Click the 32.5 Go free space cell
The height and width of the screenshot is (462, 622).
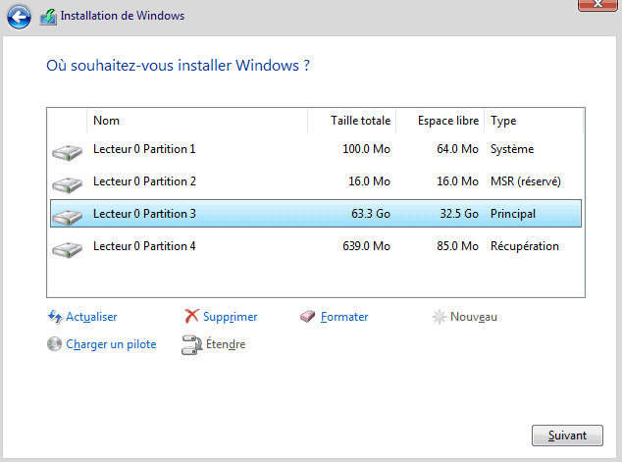[459, 214]
